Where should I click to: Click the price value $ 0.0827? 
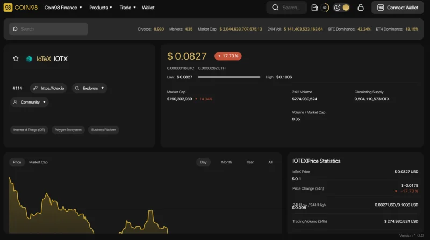point(187,56)
